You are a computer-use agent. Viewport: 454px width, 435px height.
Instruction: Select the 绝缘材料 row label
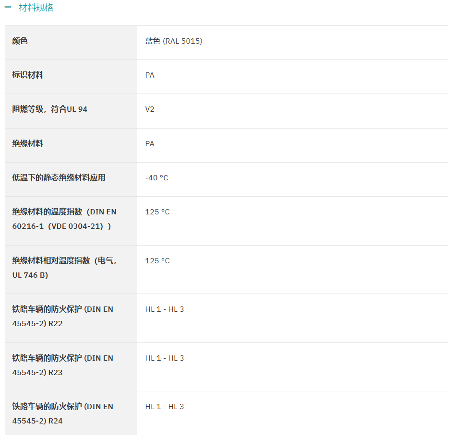tap(28, 144)
